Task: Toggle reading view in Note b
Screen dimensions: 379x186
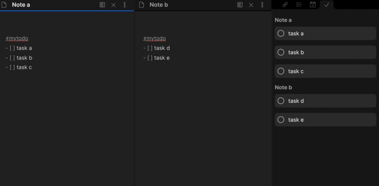Action: pyautogui.click(x=240, y=5)
